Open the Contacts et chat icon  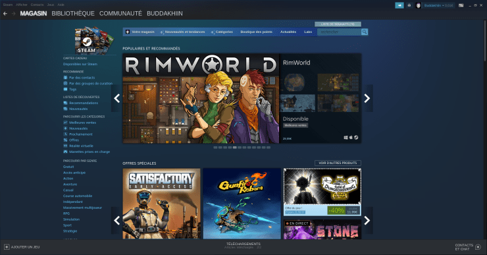pyautogui.click(x=478, y=247)
